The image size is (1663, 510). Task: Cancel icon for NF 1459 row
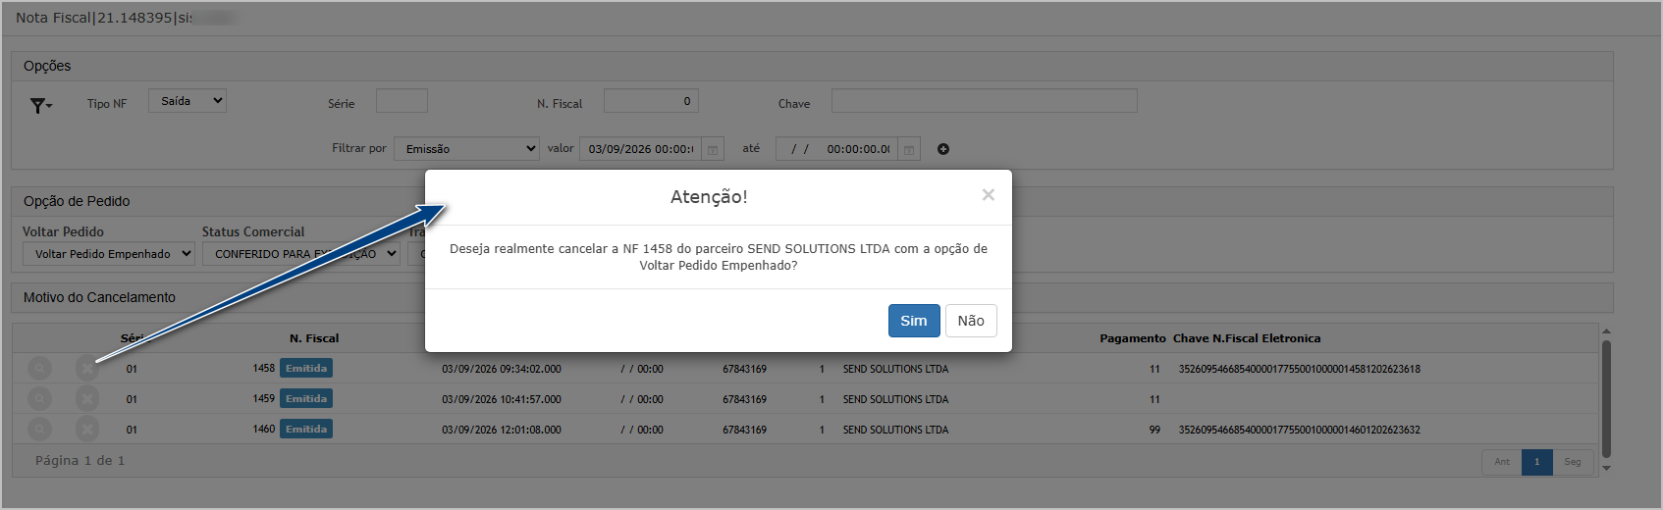click(x=87, y=399)
